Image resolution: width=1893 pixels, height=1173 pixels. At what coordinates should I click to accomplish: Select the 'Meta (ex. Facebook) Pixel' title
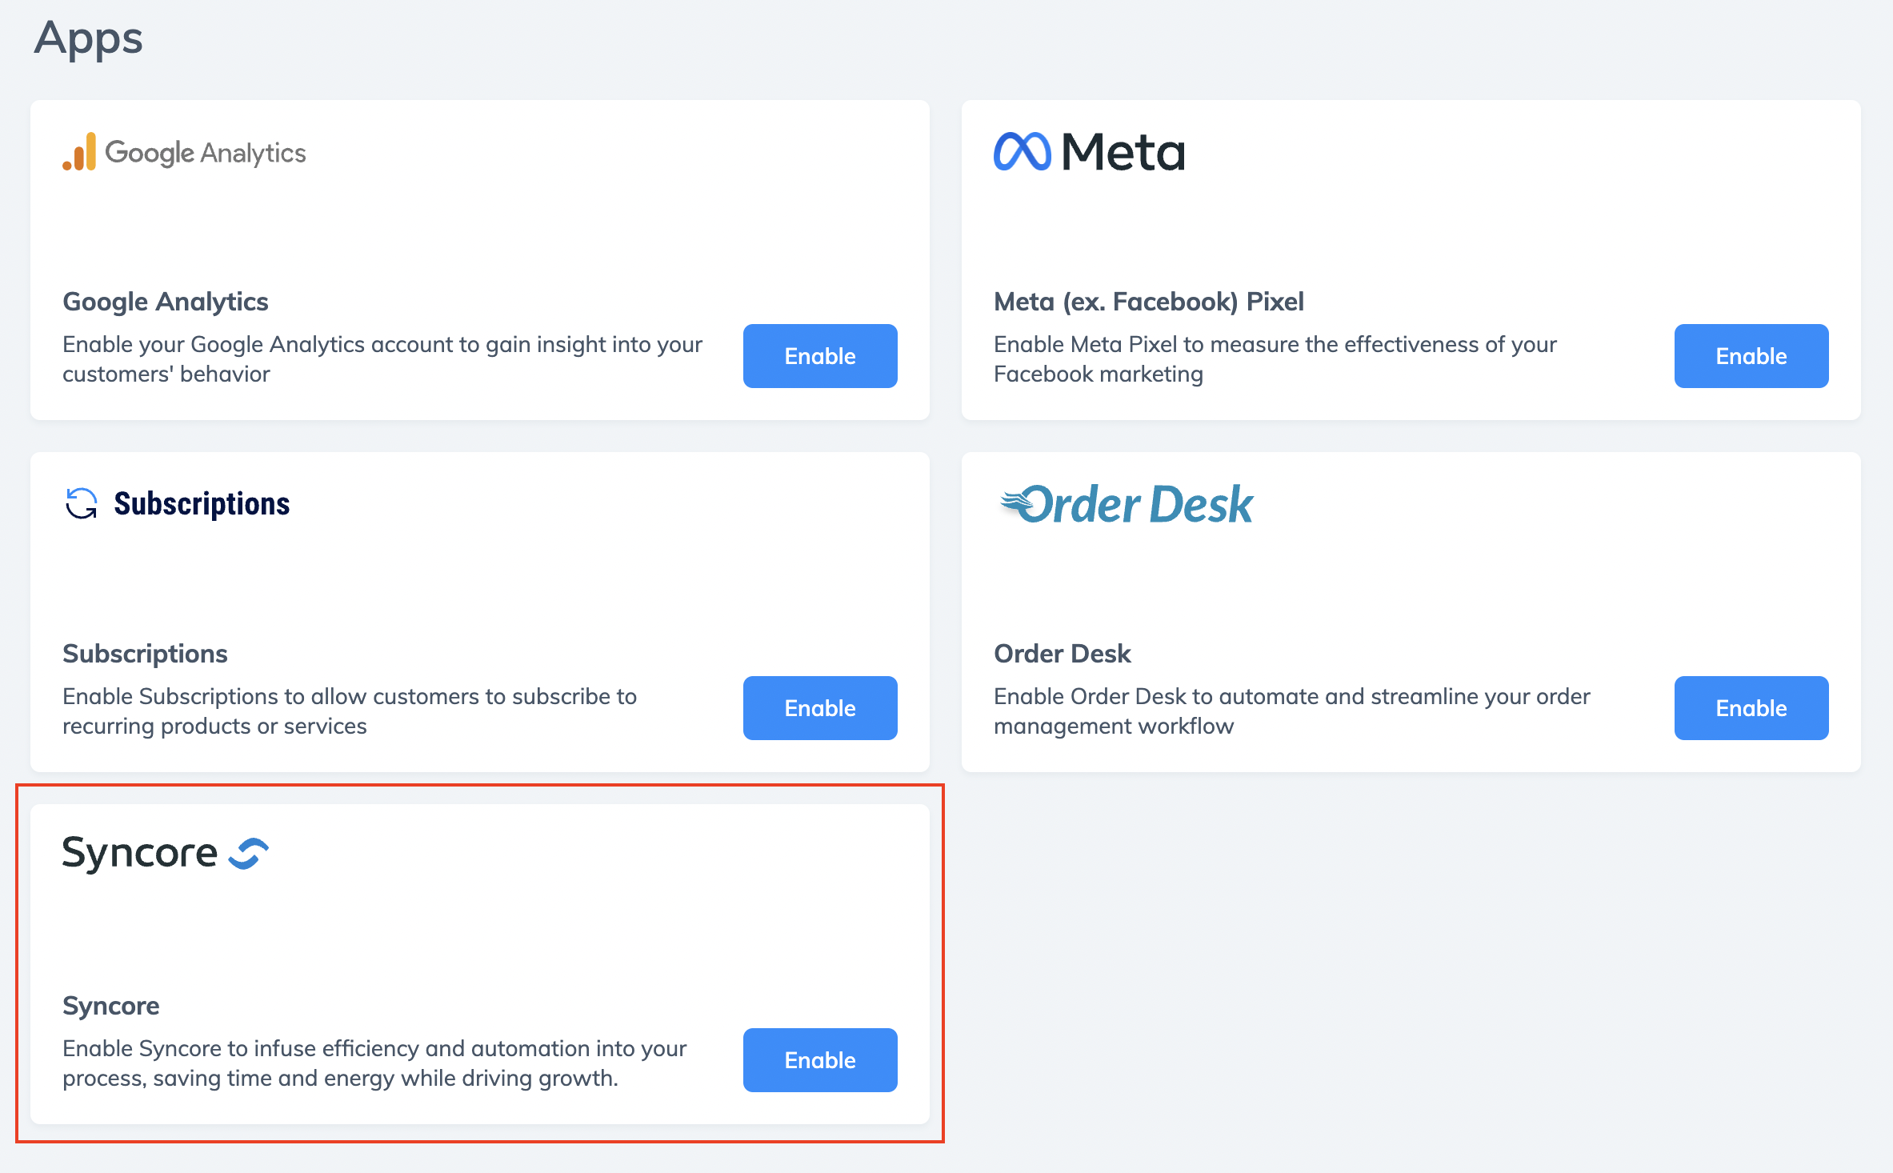coord(1148,302)
